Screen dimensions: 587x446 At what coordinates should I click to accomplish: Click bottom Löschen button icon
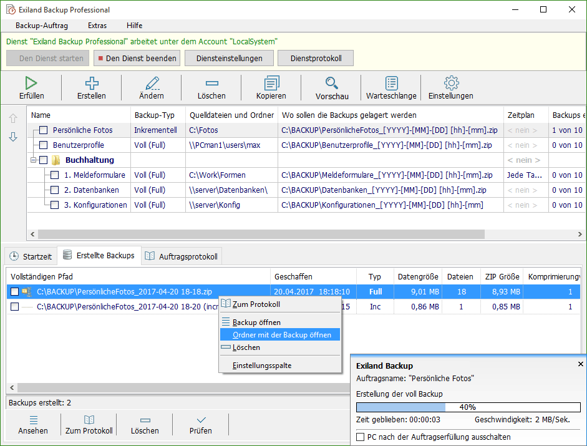(x=145, y=420)
